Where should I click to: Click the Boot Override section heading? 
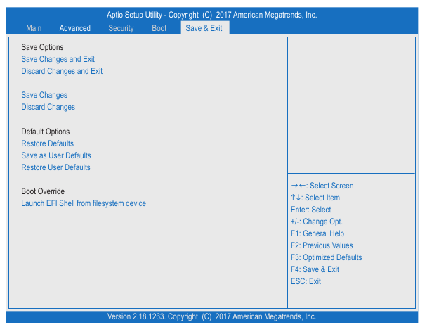click(43, 191)
